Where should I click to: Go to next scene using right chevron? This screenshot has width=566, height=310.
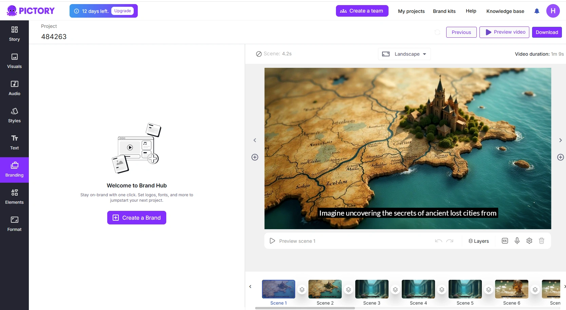click(x=560, y=140)
